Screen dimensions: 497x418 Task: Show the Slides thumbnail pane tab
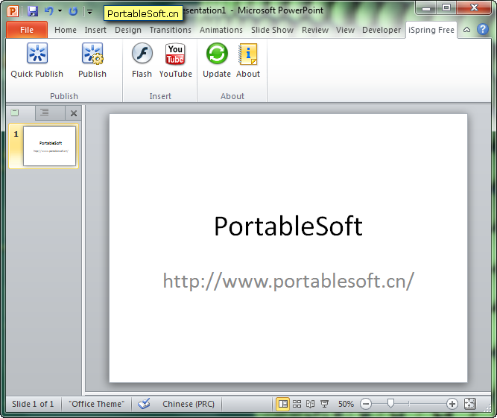click(x=15, y=113)
